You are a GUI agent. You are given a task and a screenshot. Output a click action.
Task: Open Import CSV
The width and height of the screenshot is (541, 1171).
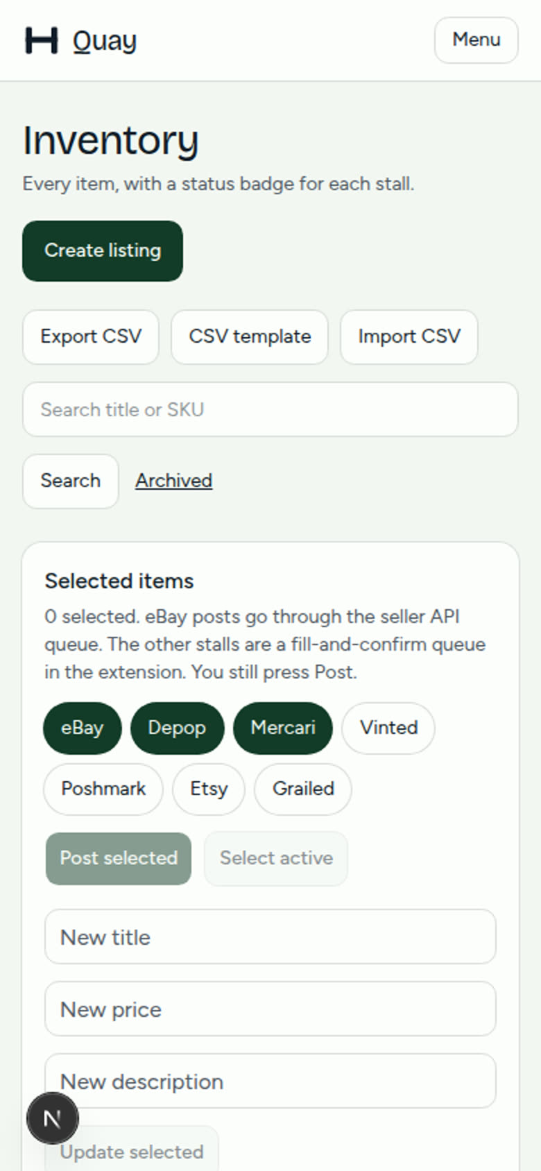coord(409,337)
